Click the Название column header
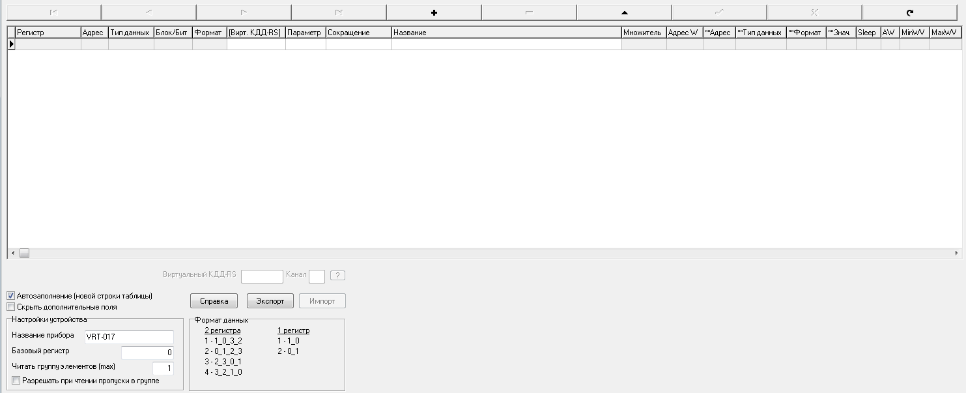The image size is (966, 393). coord(506,33)
